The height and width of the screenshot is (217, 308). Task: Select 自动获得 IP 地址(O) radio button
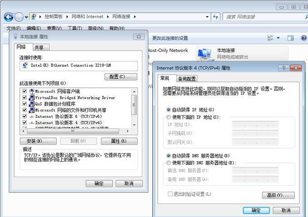pos(169,110)
